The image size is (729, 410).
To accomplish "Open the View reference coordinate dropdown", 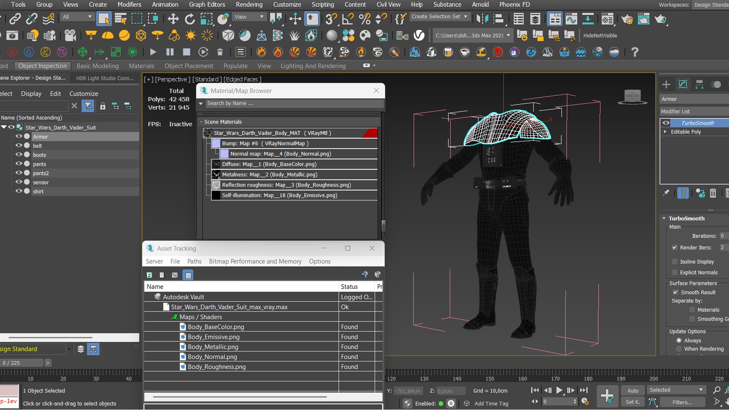I will point(248,17).
